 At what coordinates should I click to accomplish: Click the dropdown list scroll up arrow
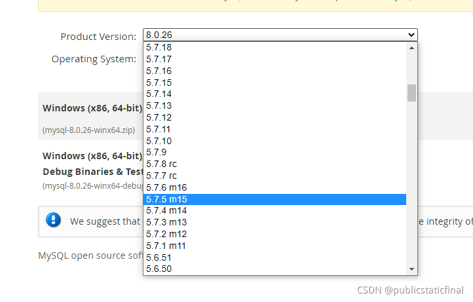click(411, 48)
